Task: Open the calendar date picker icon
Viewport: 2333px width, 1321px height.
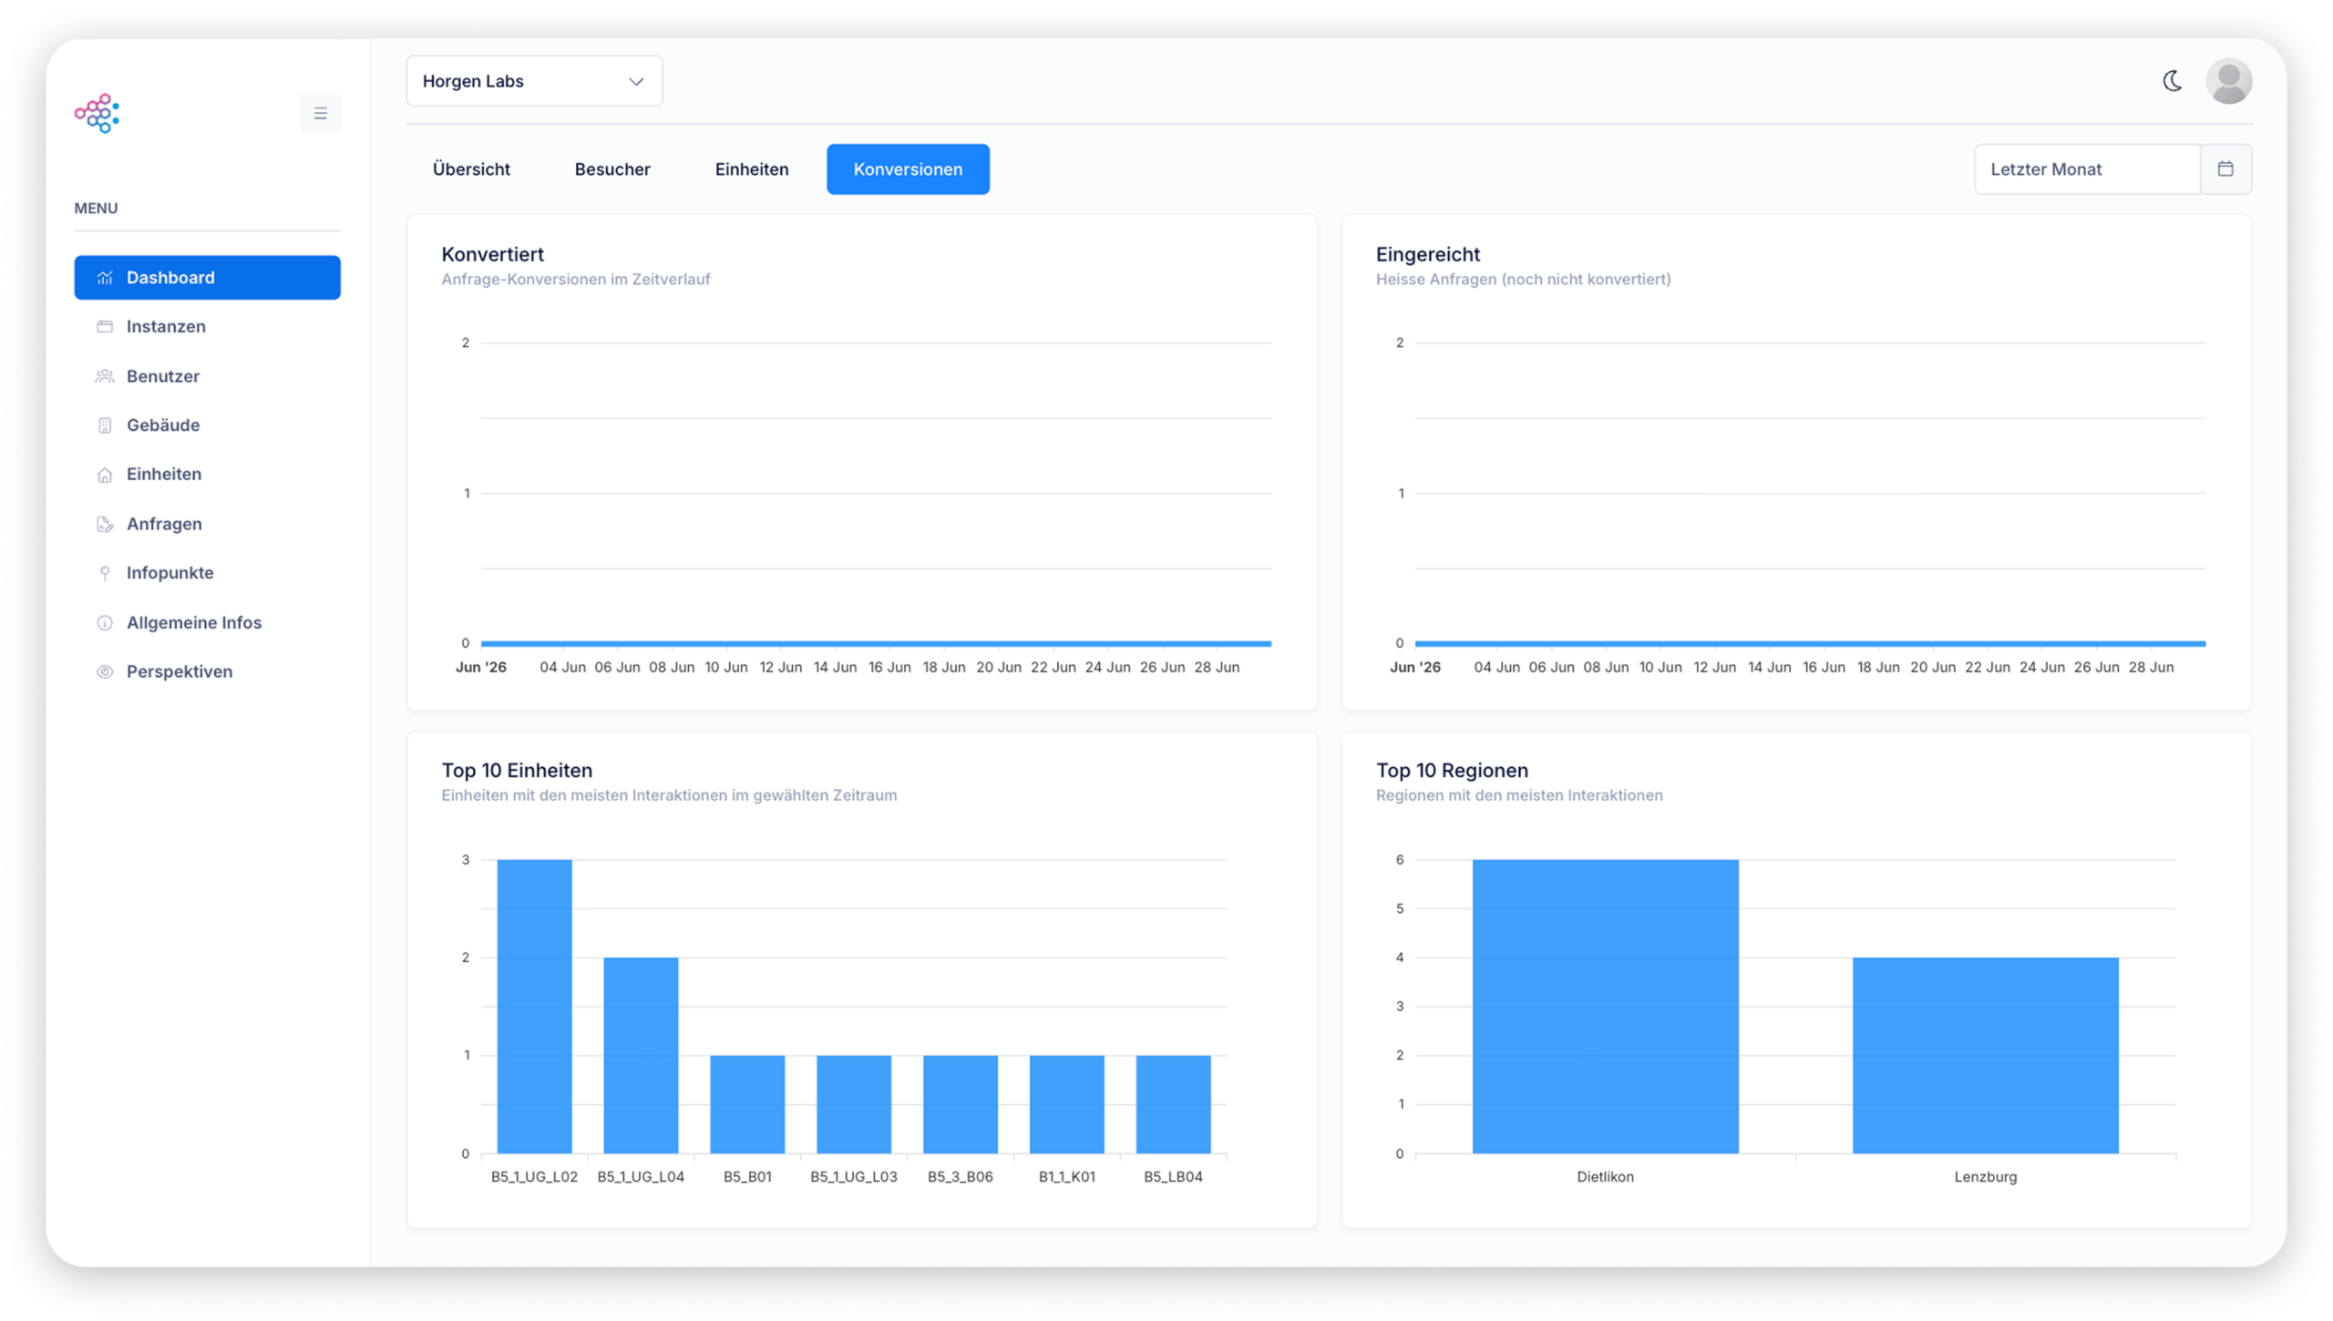Action: tap(2225, 169)
